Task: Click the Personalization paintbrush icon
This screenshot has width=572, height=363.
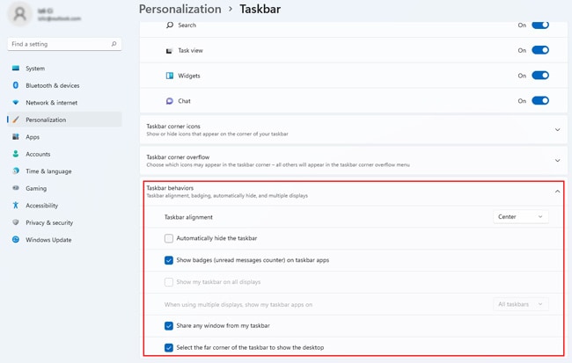Action: [x=15, y=120]
